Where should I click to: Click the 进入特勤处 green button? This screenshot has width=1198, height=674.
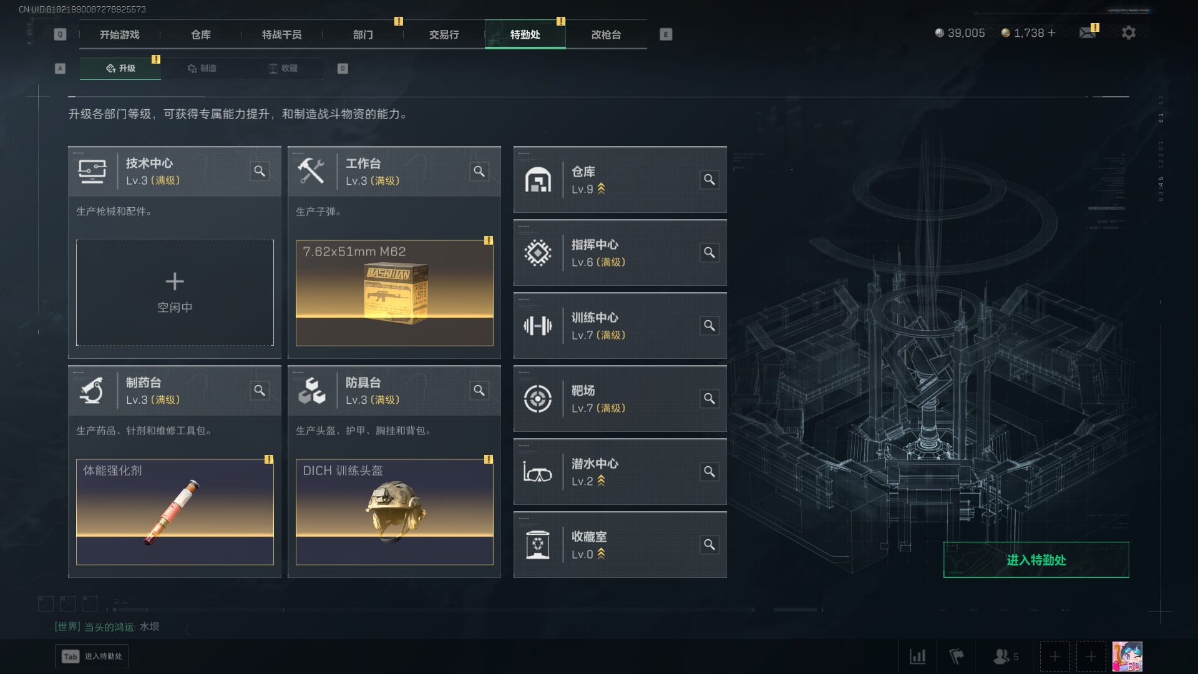coord(1036,560)
